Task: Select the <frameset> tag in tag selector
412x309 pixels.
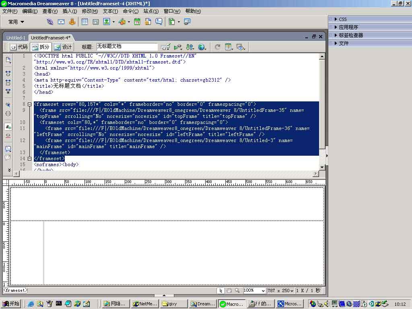Action: point(16,290)
